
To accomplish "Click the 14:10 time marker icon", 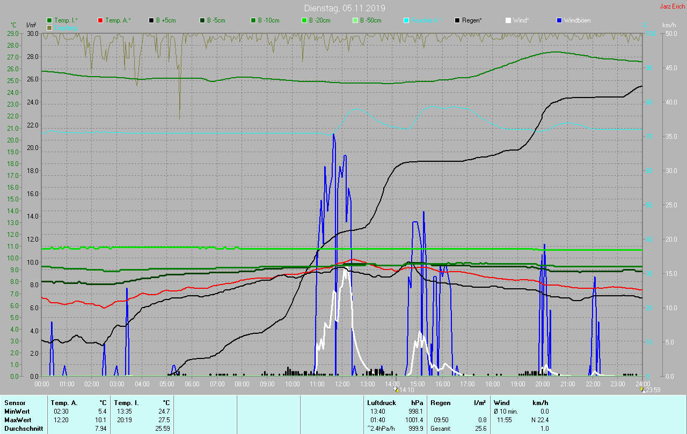I will click(396, 390).
